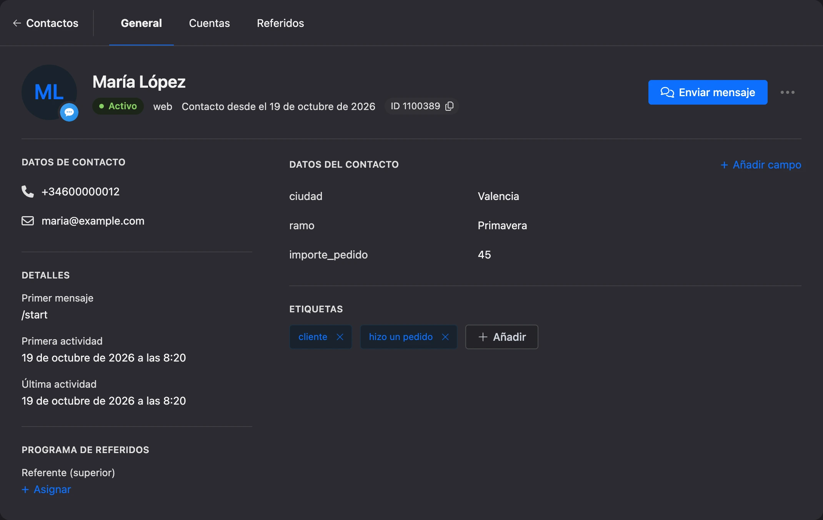Click Contacto desde el 19 de octubre text
Image resolution: width=823 pixels, height=520 pixels.
278,107
